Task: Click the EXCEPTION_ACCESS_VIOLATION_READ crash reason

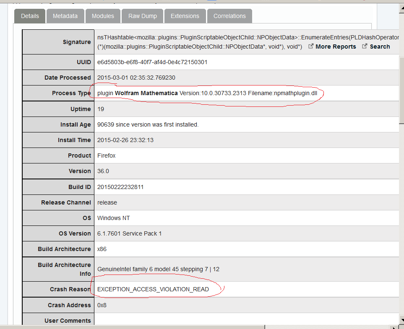Action: tap(153, 289)
